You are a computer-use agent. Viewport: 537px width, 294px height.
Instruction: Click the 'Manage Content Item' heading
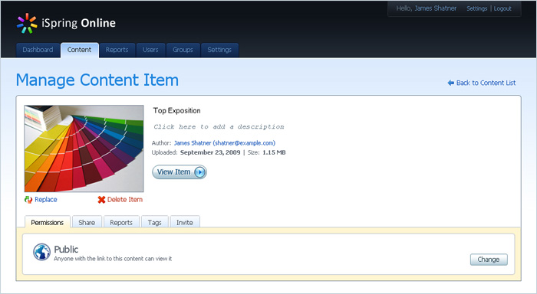(x=97, y=80)
